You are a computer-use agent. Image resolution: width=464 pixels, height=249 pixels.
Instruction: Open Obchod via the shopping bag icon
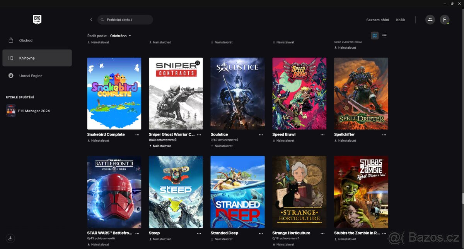point(11,40)
